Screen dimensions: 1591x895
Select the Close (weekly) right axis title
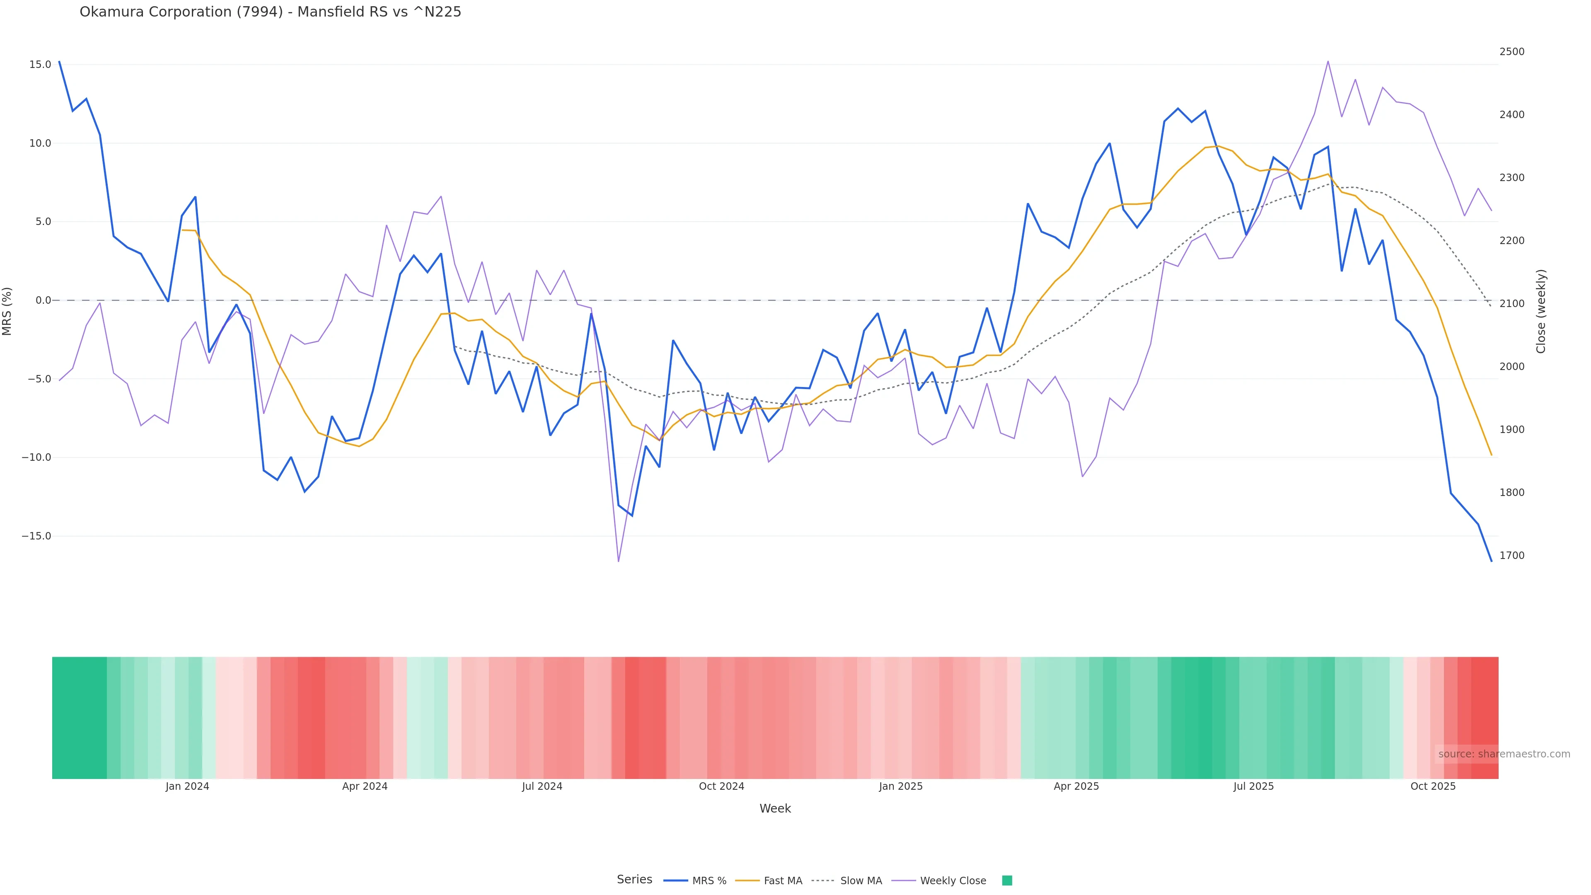1541,311
